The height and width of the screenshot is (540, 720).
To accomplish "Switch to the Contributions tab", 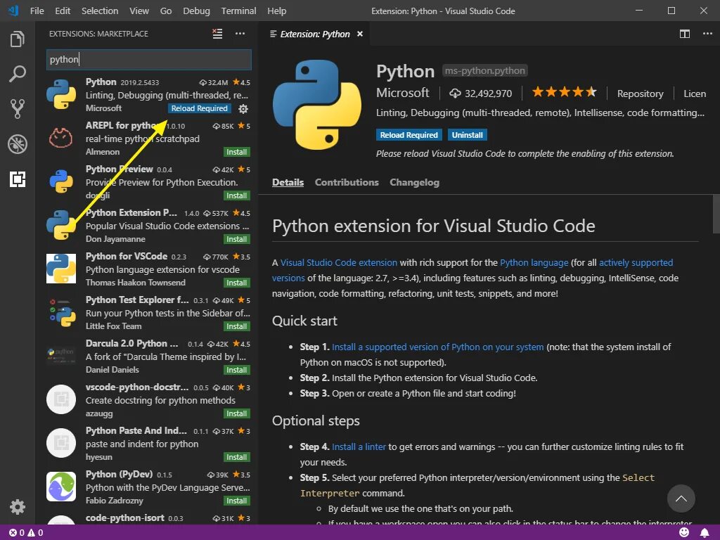I will pos(347,182).
